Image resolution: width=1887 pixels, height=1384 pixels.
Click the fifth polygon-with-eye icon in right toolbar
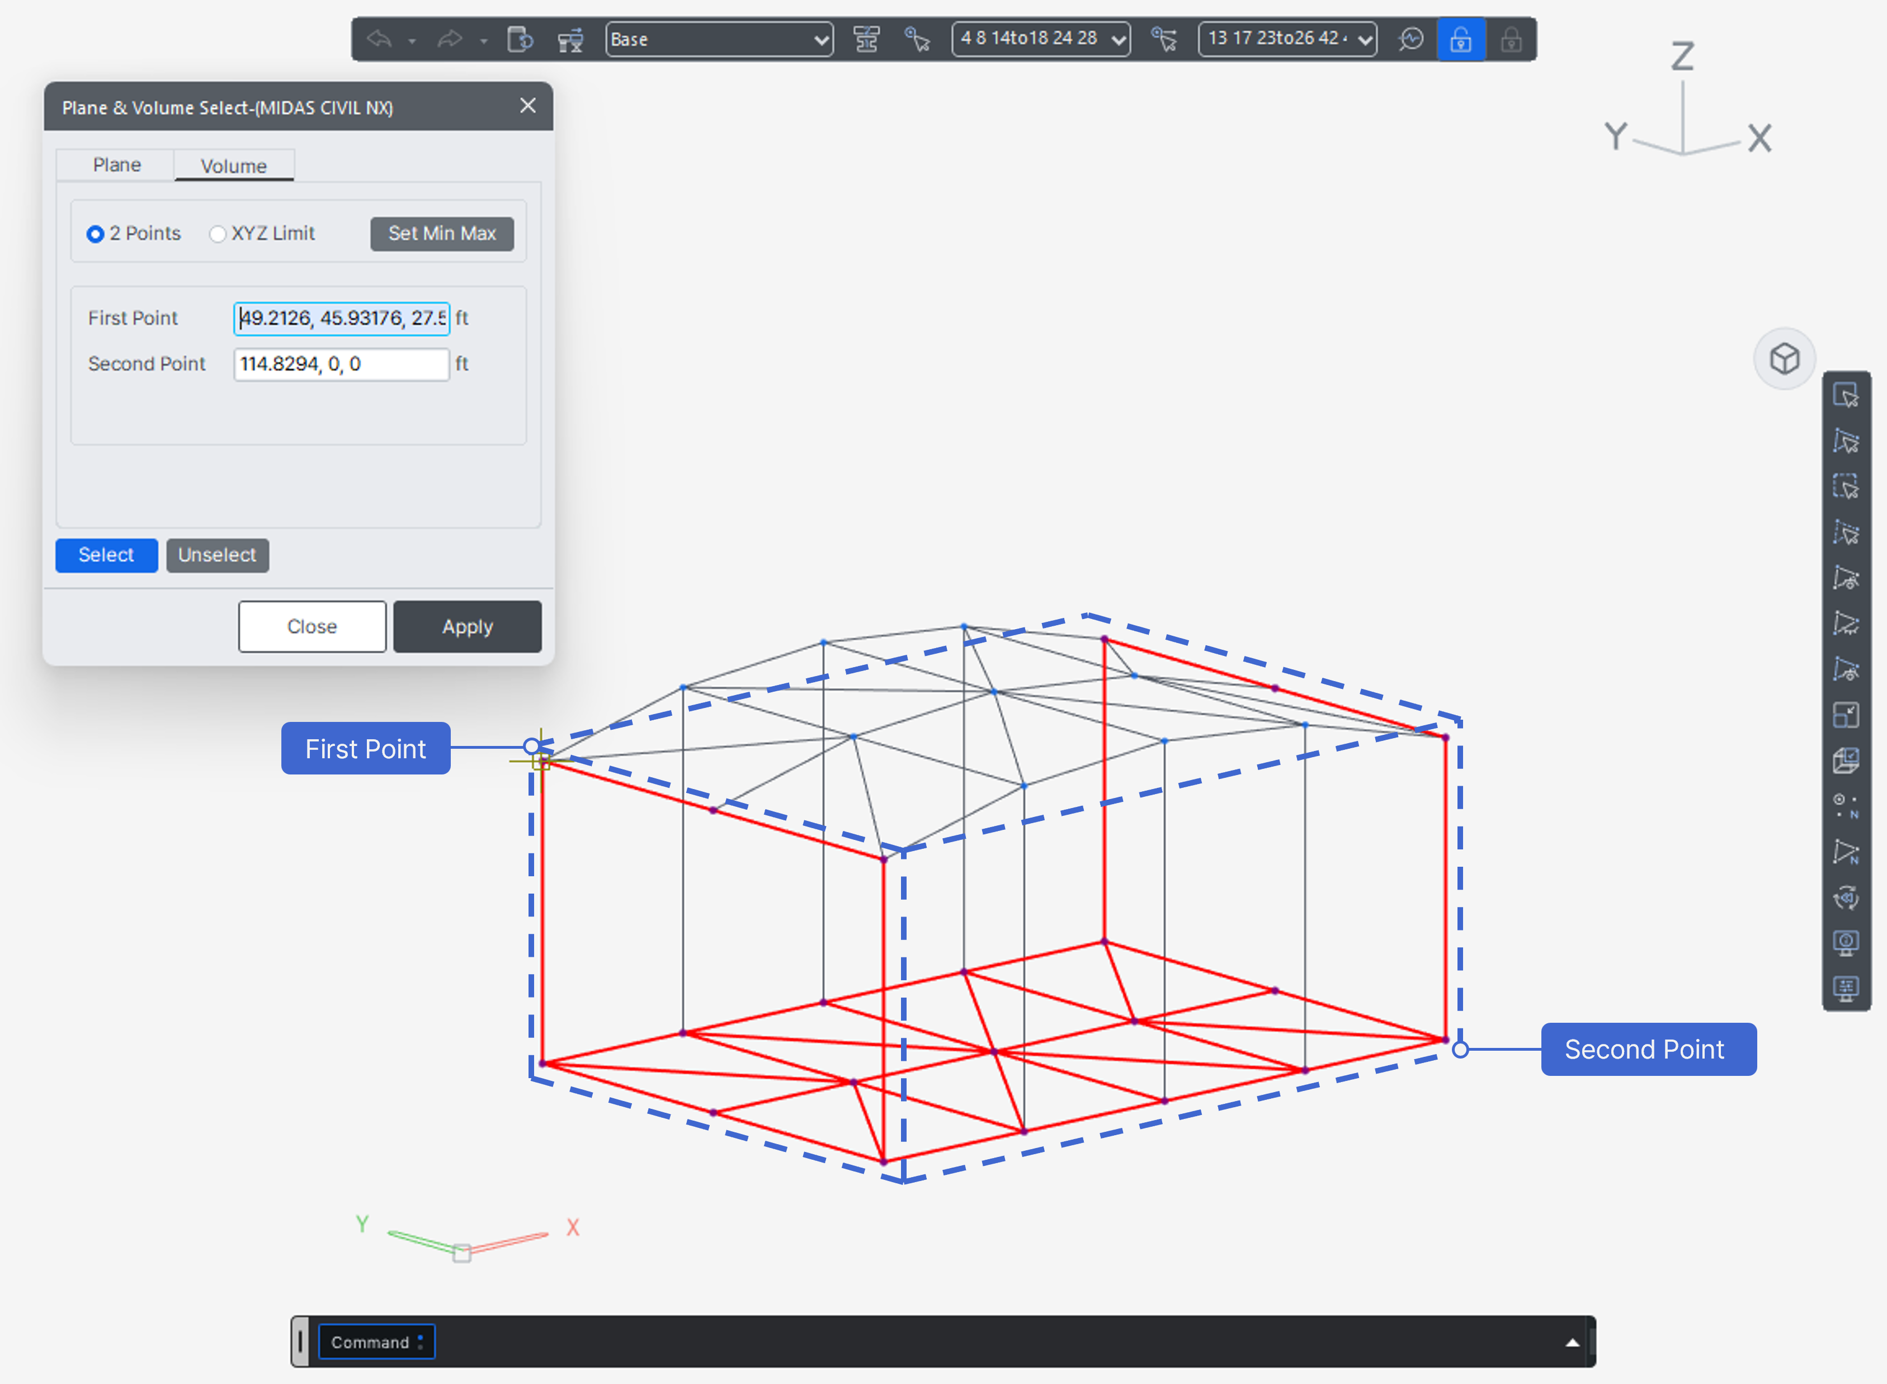1845,578
